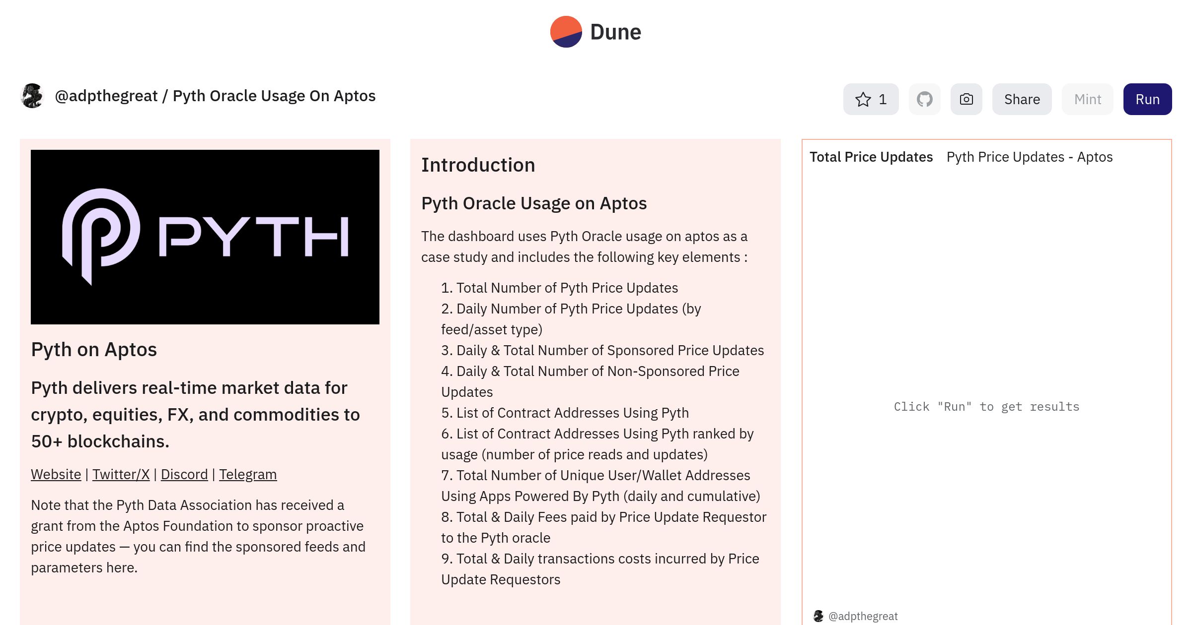The image size is (1192, 625).
Task: Follow the Discord link
Action: 184,474
